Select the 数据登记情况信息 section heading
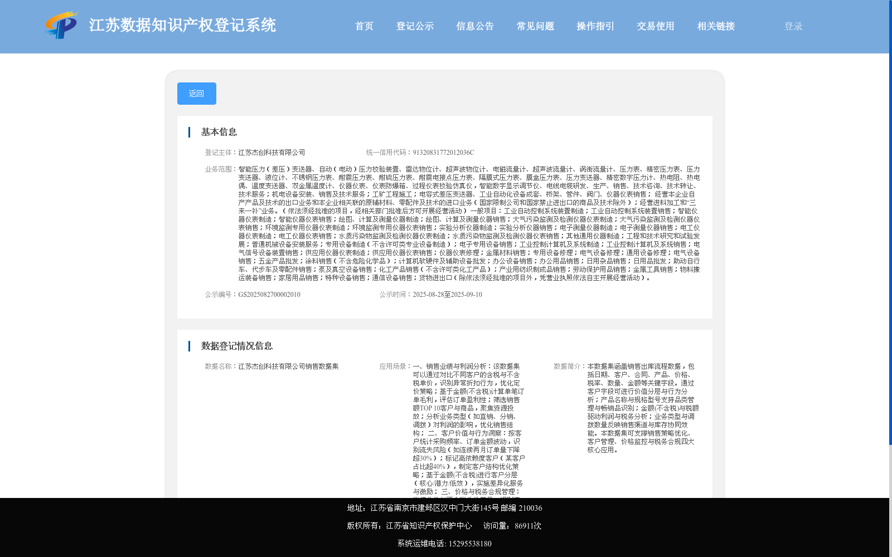 tap(237, 346)
